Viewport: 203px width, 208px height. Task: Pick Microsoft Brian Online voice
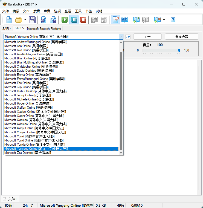coord(61,58)
